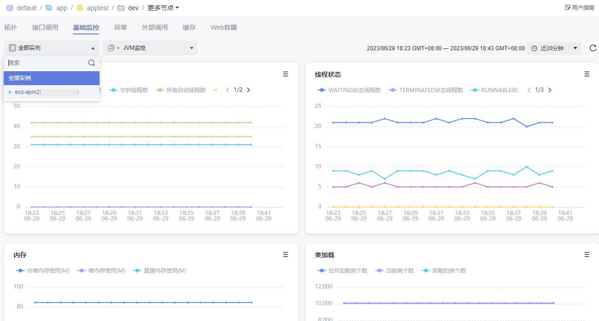
Task: Click the JVM监控 chart icon
Action: click(x=111, y=48)
